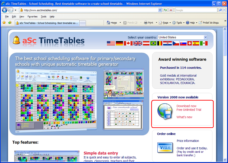Click the Brazilian flag icon
This screenshot has height=163, width=228.
[x=153, y=43]
